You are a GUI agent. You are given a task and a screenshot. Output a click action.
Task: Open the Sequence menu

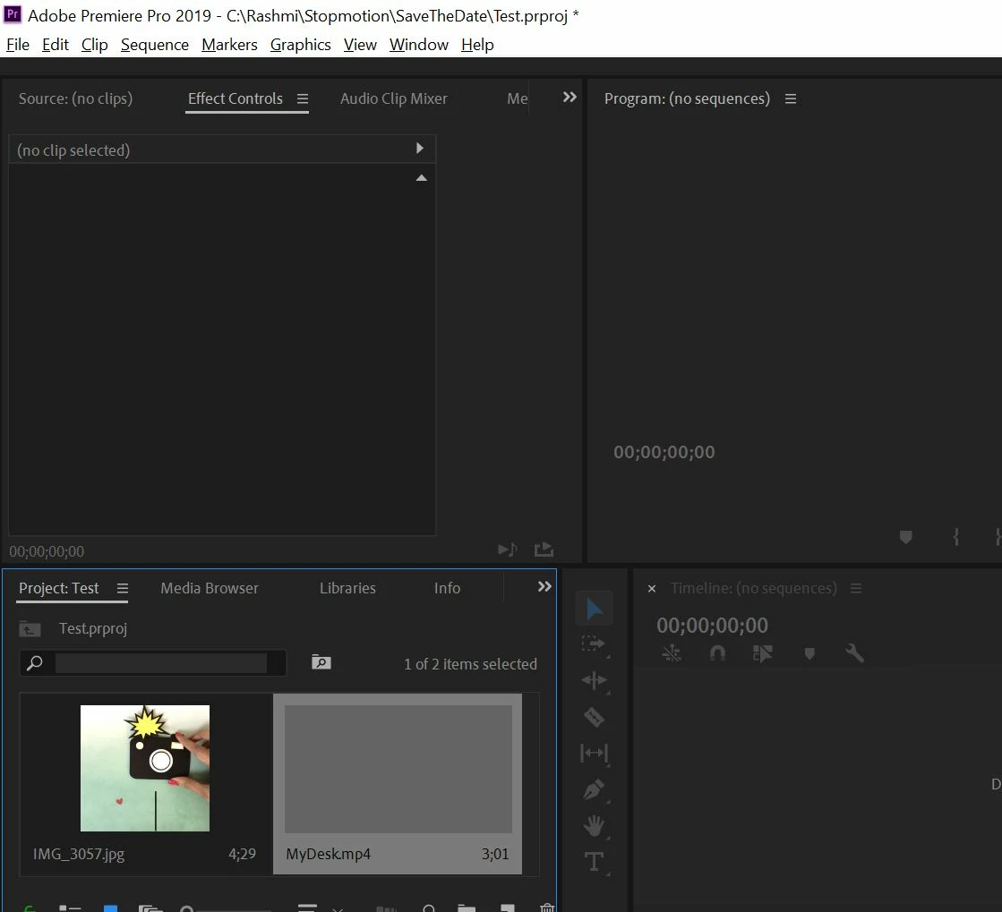[155, 45]
